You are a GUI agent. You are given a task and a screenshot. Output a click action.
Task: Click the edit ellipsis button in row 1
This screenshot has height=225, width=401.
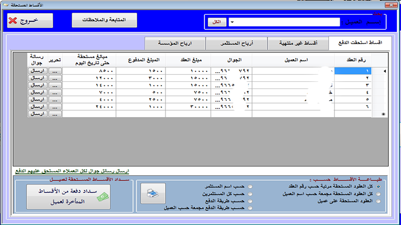(x=55, y=71)
